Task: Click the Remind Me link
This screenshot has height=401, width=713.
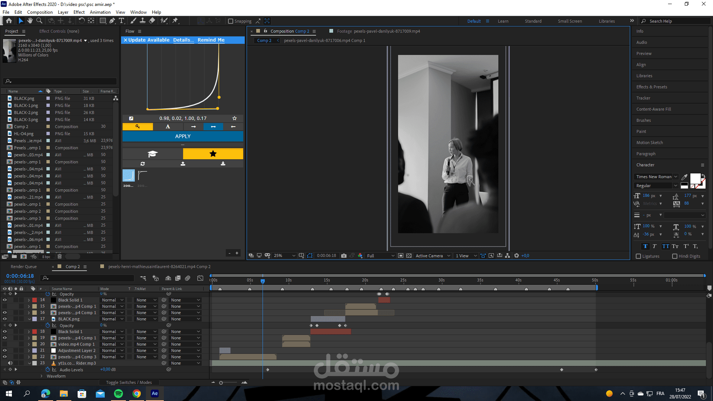Action: point(211,40)
